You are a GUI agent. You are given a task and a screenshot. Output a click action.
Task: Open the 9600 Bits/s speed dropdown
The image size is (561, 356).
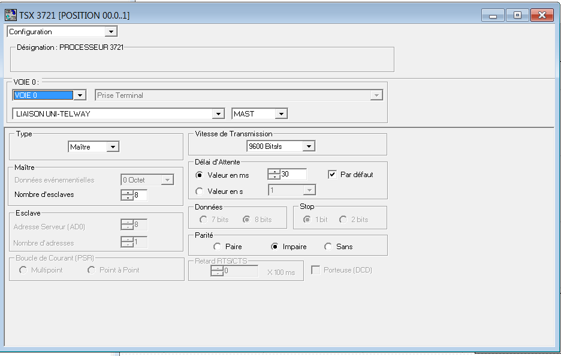pyautogui.click(x=308, y=146)
